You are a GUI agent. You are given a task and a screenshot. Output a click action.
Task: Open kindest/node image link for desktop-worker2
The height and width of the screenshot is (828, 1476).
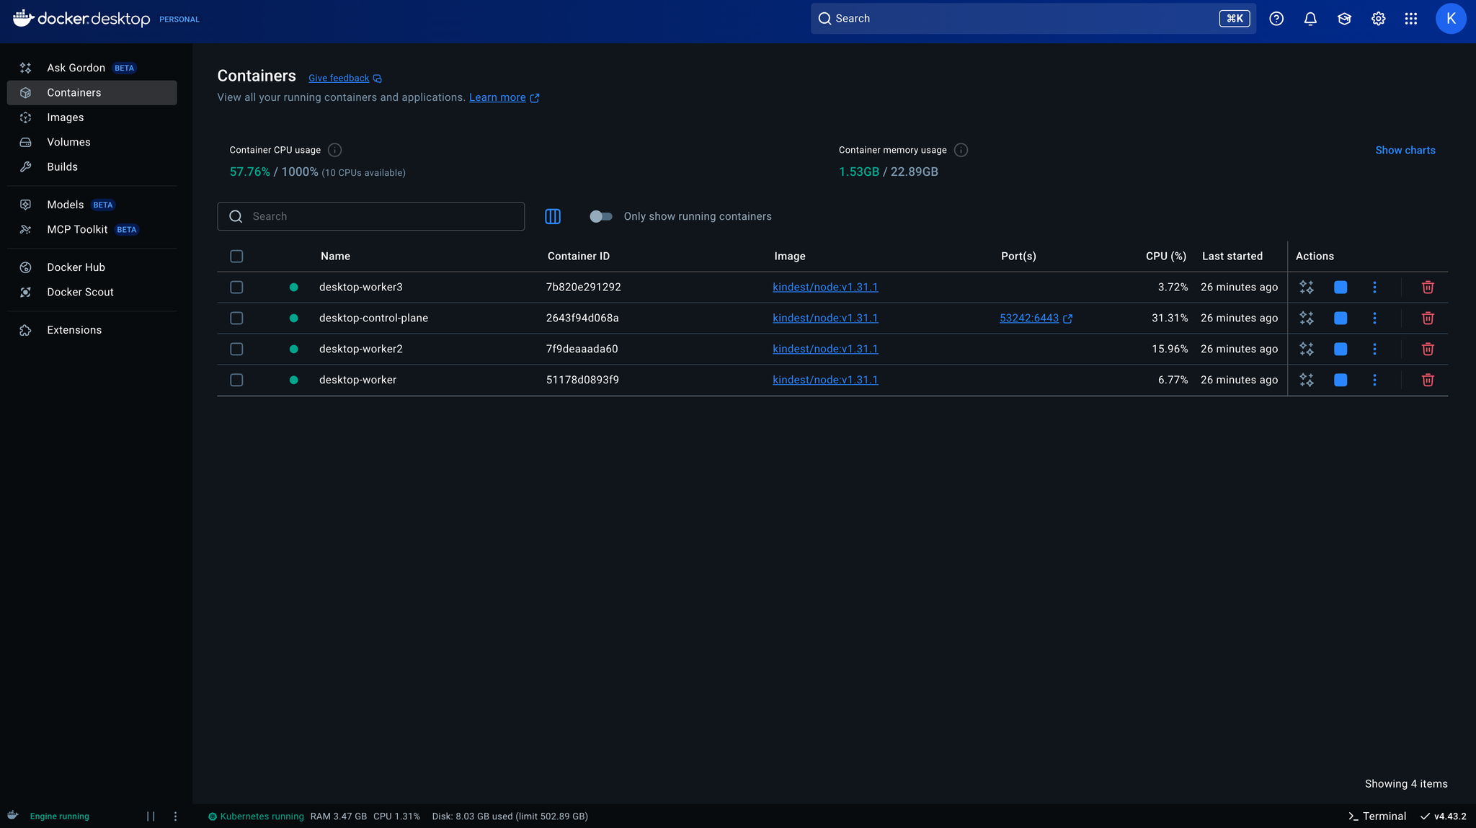click(x=825, y=349)
